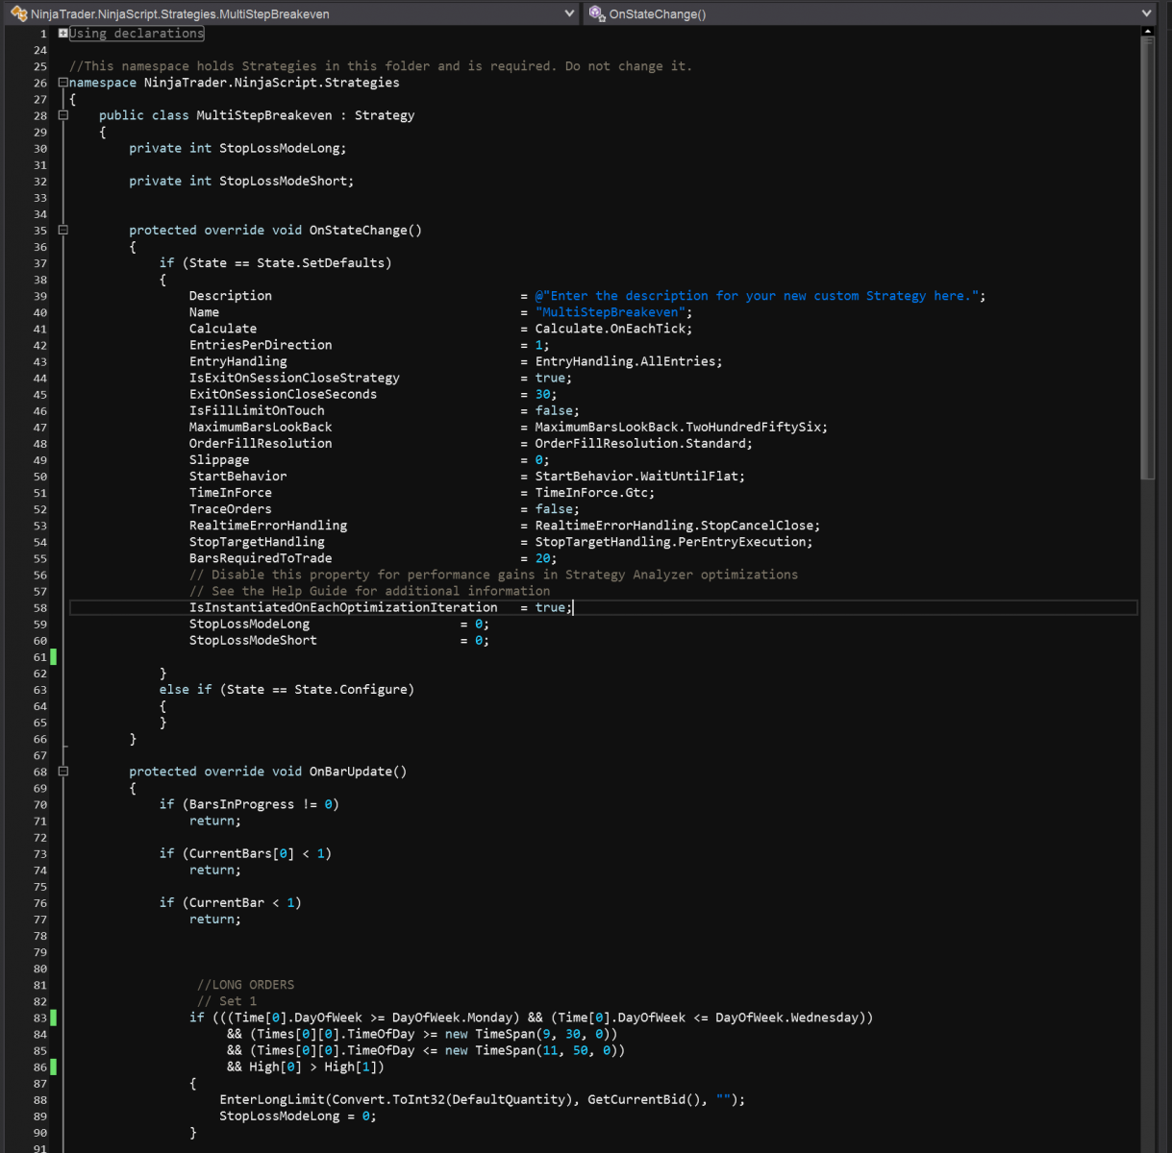The height and width of the screenshot is (1153, 1172).
Task: Click the method icon next to OnStateChange()
Action: [x=597, y=13]
